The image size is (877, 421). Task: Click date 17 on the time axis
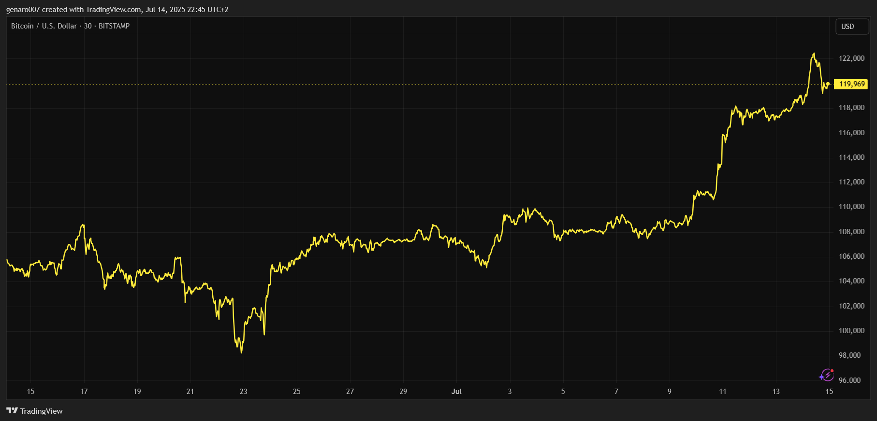pyautogui.click(x=84, y=392)
